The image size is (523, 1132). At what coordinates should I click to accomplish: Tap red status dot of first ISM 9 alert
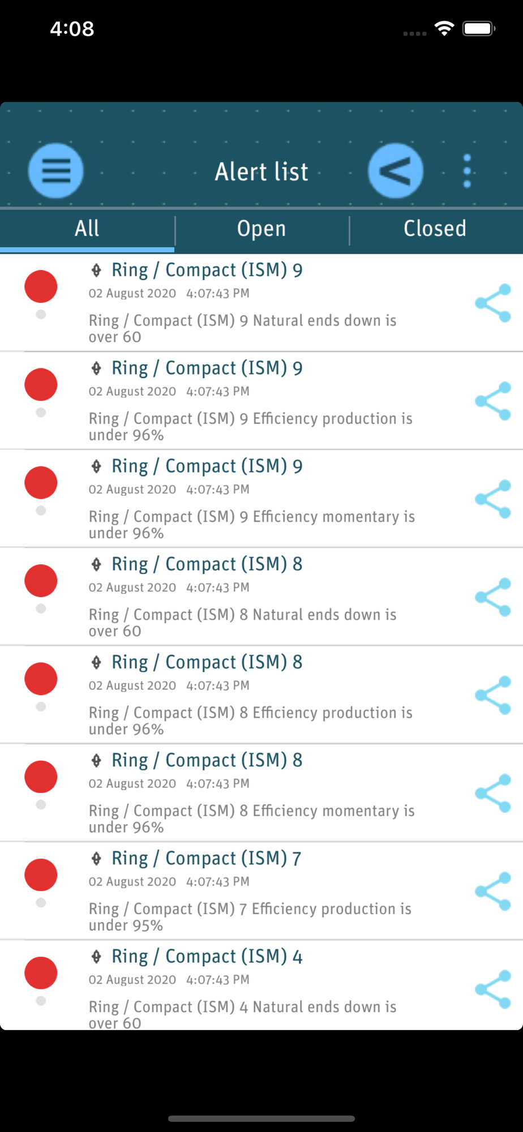41,287
